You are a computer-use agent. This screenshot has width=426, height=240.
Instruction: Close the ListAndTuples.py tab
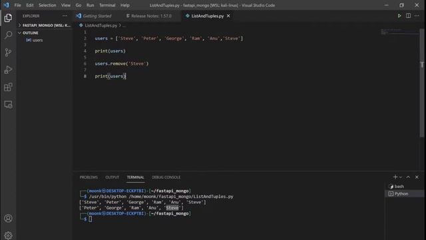pyautogui.click(x=228, y=16)
